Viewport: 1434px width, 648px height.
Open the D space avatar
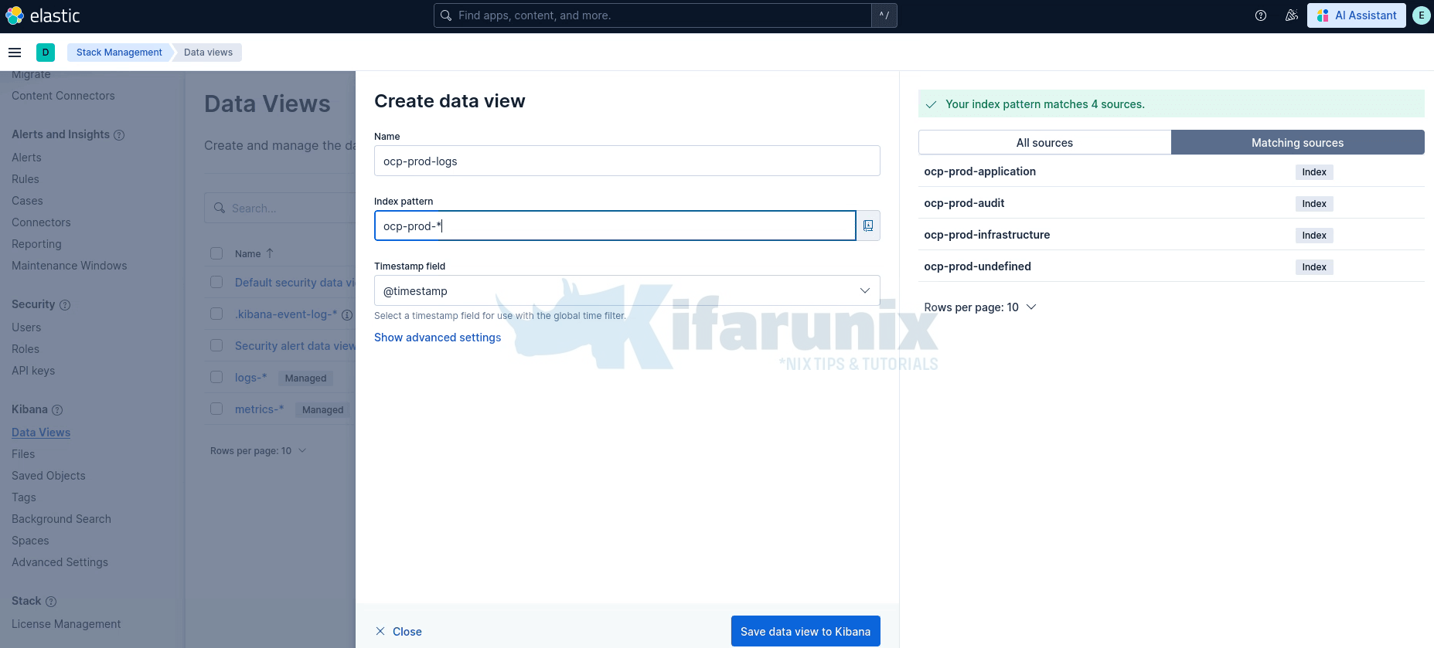pos(46,53)
